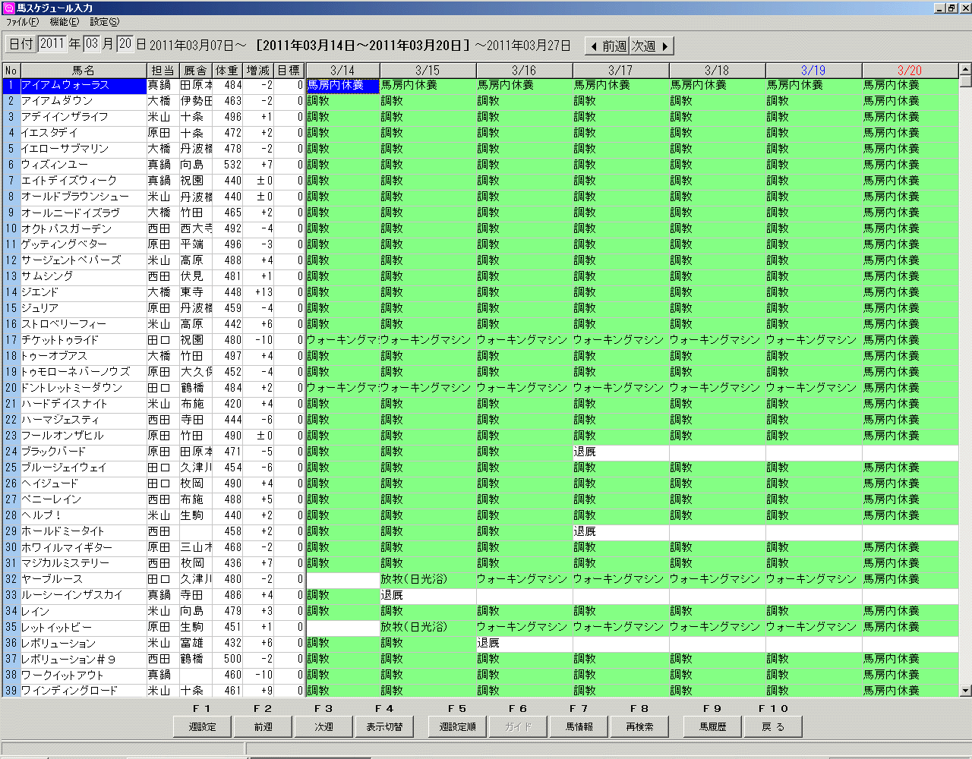
Task: Select the horse ワインディングロード
Action: (83, 691)
